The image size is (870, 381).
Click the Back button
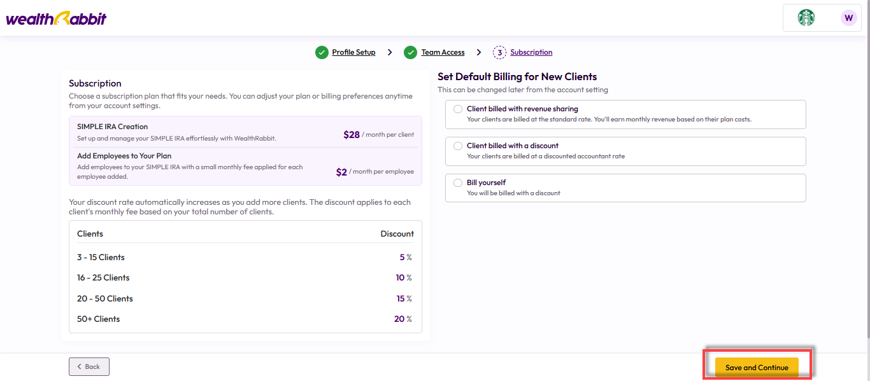(89, 366)
